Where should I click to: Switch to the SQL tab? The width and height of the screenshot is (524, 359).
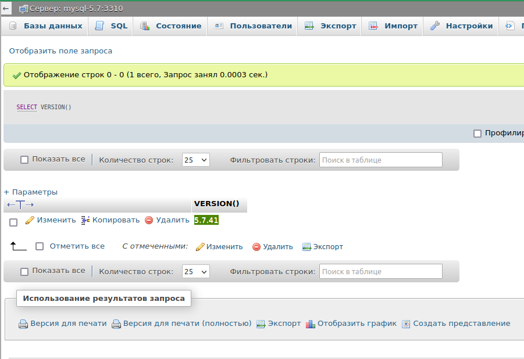[x=110, y=26]
